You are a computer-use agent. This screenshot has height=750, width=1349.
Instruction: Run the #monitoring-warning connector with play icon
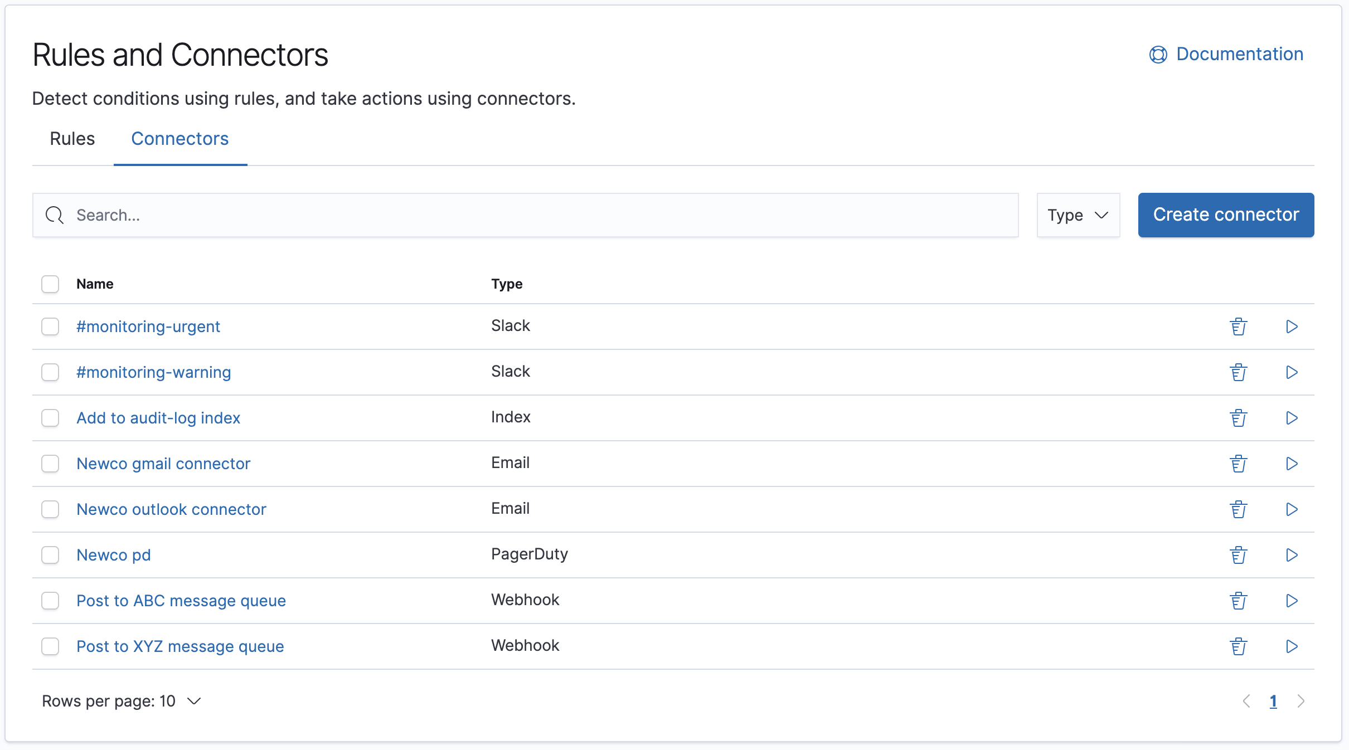tap(1292, 372)
